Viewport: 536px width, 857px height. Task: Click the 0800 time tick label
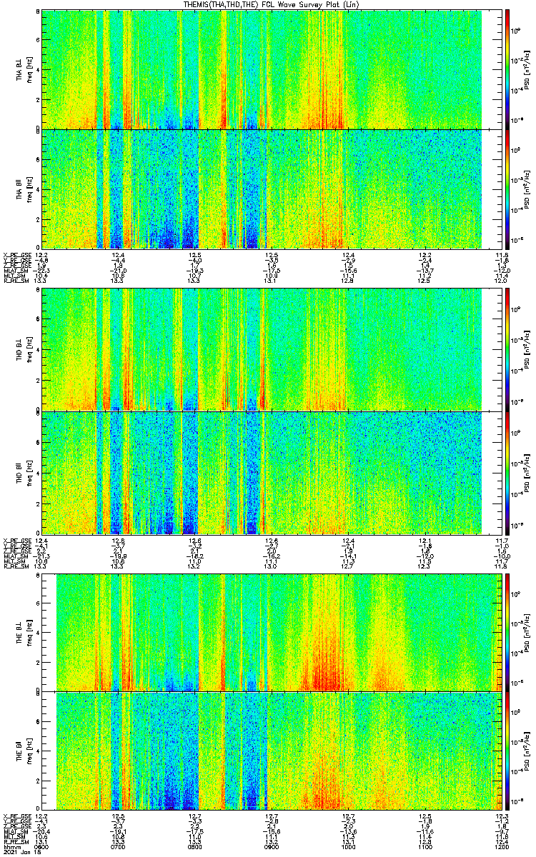(194, 846)
